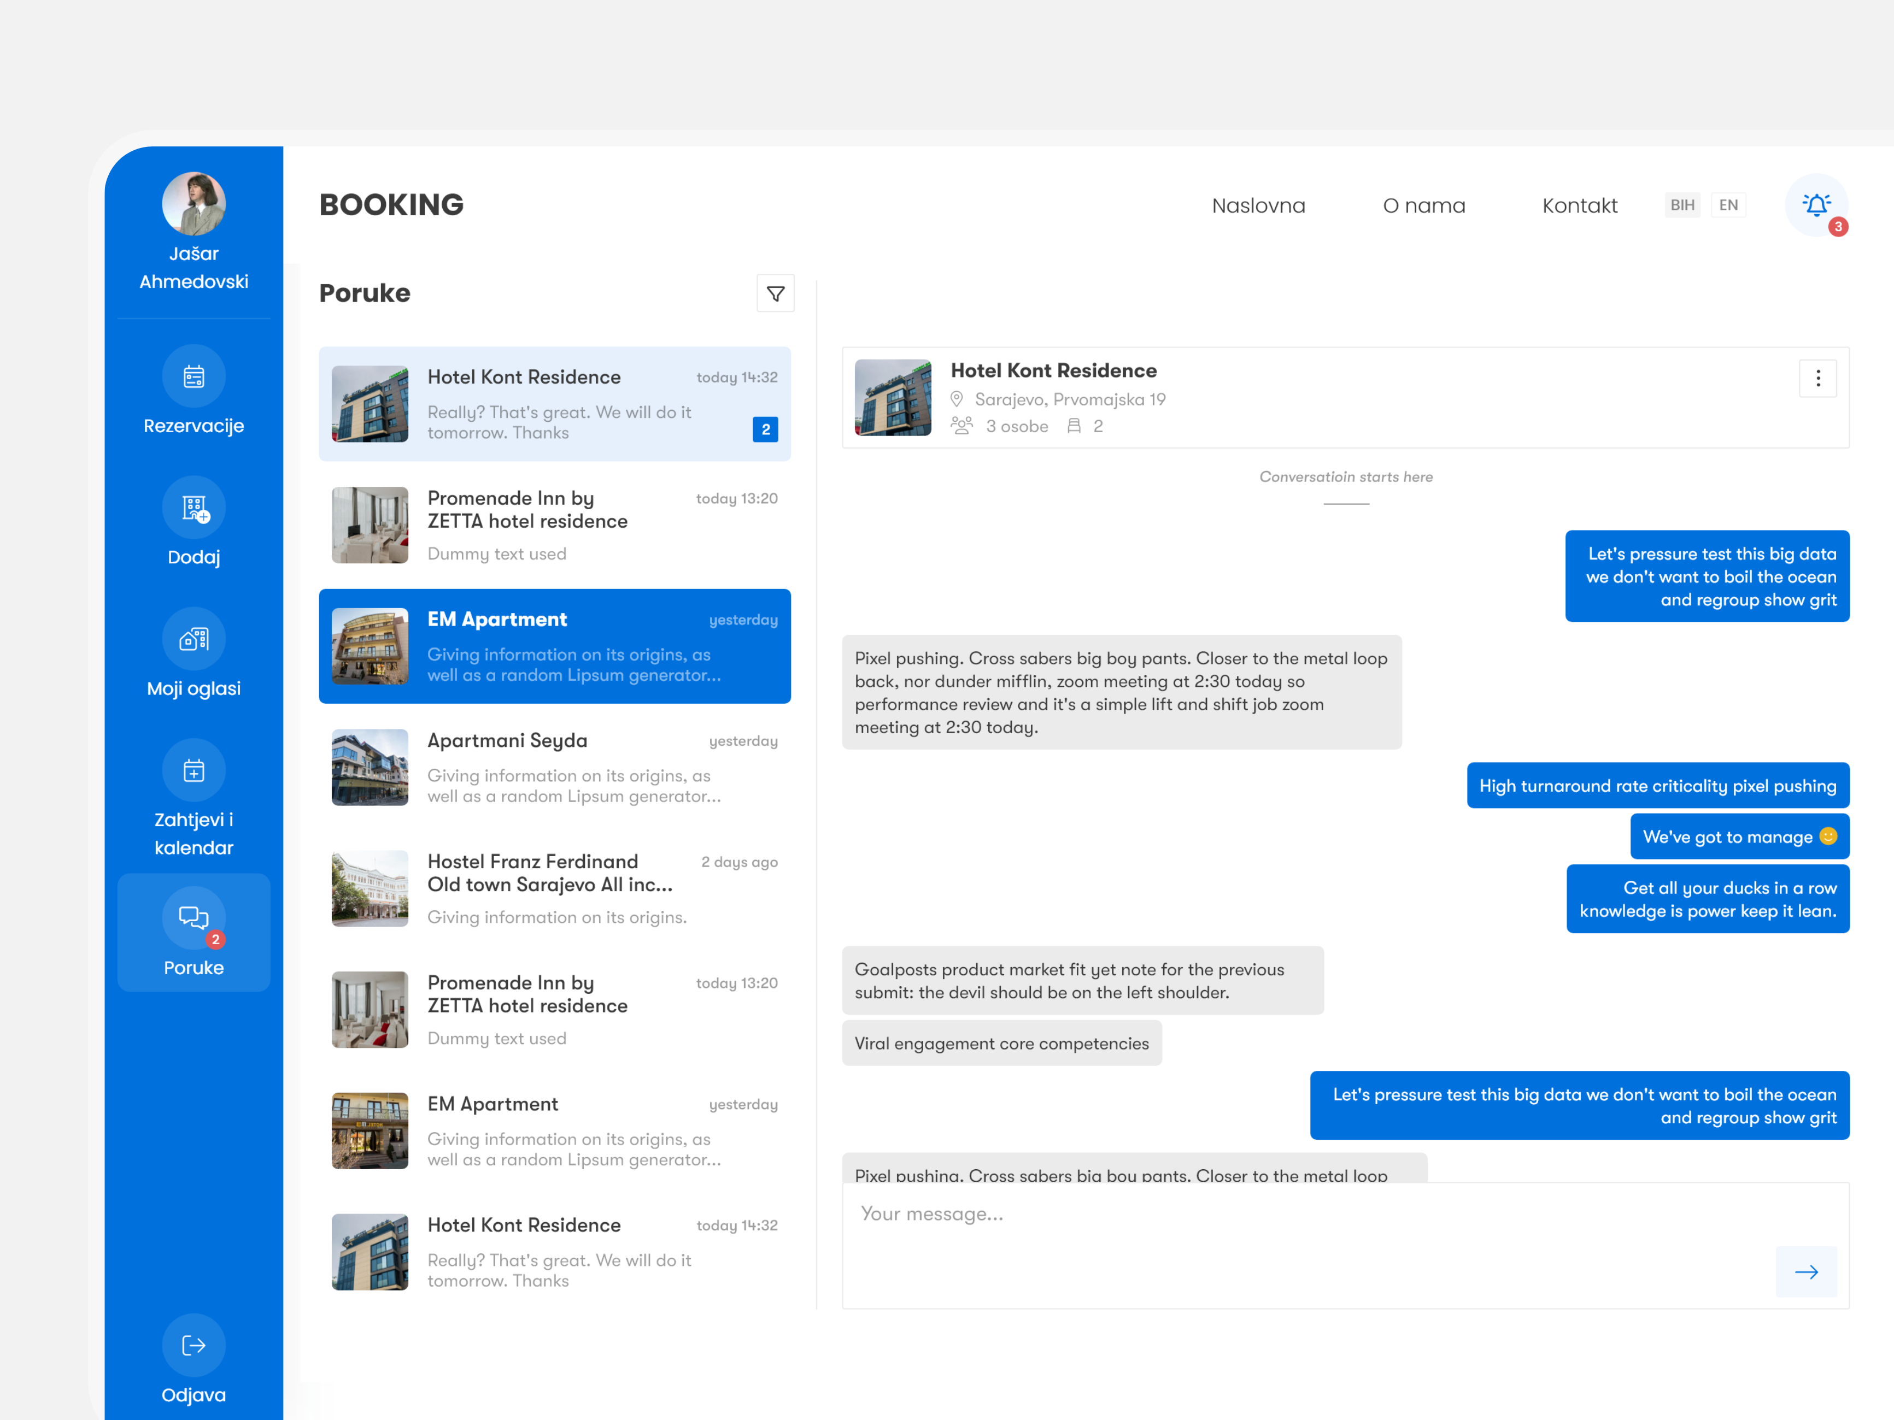Screen dimensions: 1894x1420
Task: Open Zahtjevi i kalendar section
Action: tap(193, 770)
